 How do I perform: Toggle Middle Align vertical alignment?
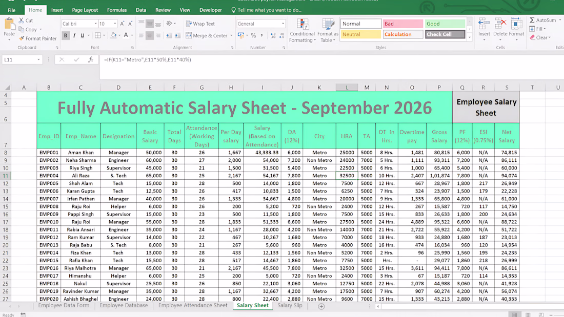(150, 24)
